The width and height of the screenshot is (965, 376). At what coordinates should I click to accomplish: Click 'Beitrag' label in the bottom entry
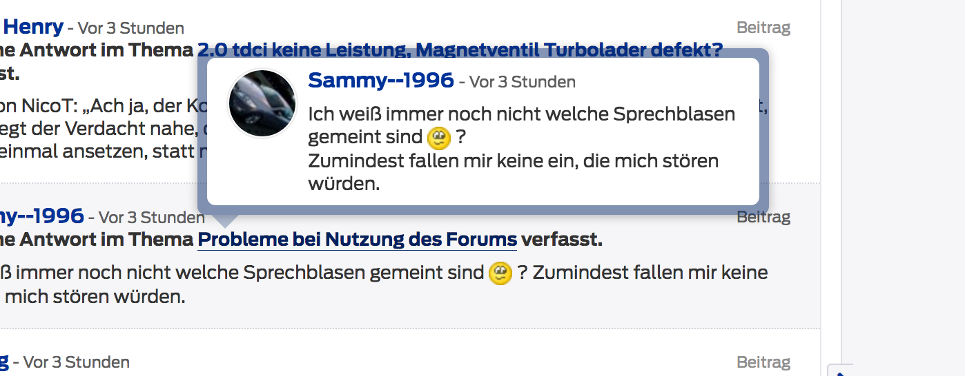pyautogui.click(x=763, y=362)
